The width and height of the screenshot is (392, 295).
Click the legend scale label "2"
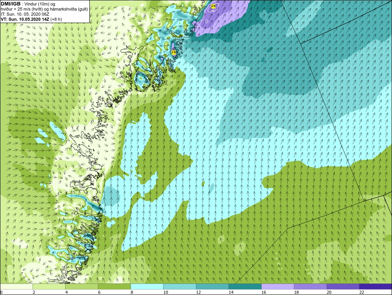point(34,293)
